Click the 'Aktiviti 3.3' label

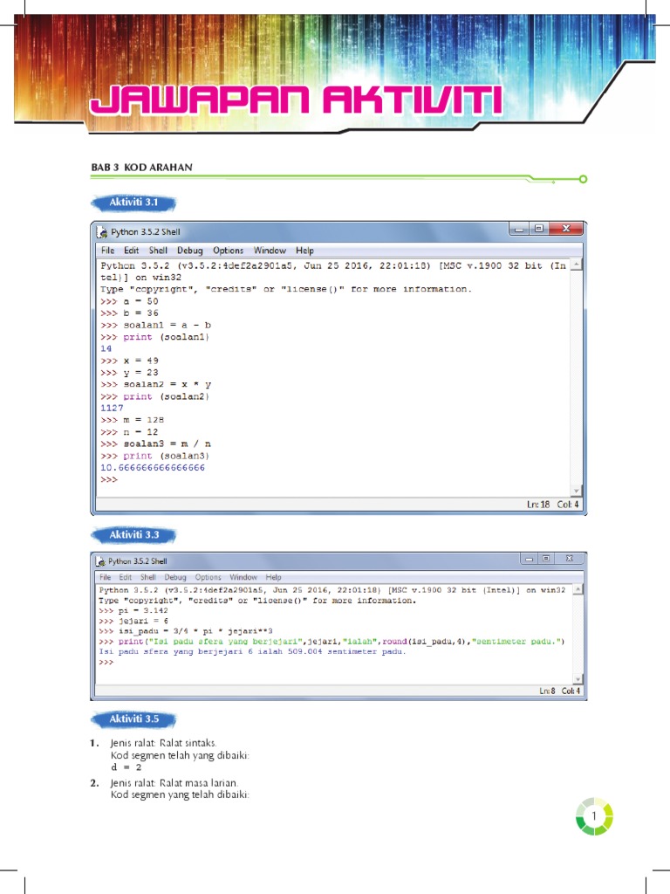coord(133,535)
